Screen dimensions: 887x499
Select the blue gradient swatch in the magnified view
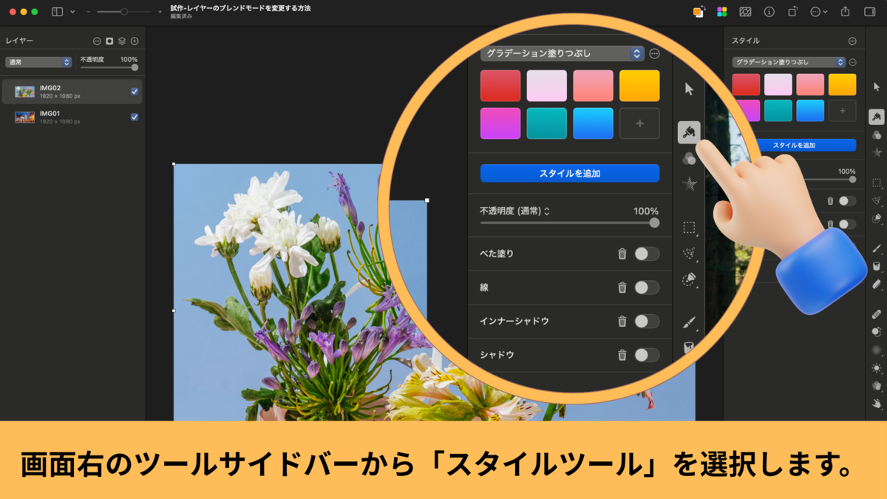[x=593, y=123]
